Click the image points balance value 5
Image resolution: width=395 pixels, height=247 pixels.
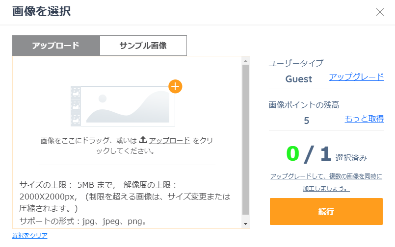click(307, 121)
